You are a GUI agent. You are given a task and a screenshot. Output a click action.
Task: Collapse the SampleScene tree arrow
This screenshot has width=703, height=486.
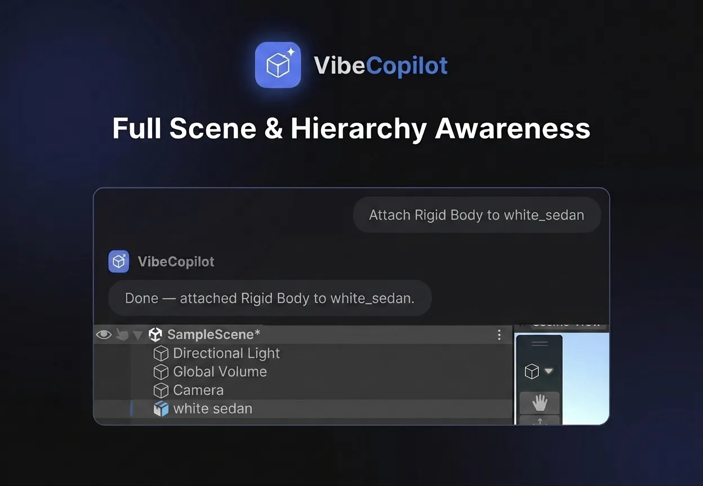(x=138, y=335)
